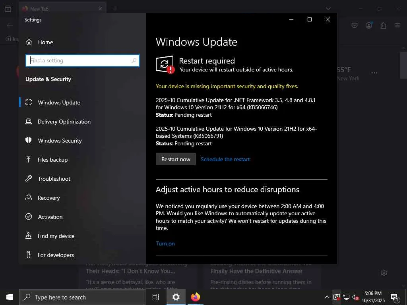This screenshot has height=305, width=407.
Task: Open the Windows Start menu
Action: pyautogui.click(x=10, y=297)
